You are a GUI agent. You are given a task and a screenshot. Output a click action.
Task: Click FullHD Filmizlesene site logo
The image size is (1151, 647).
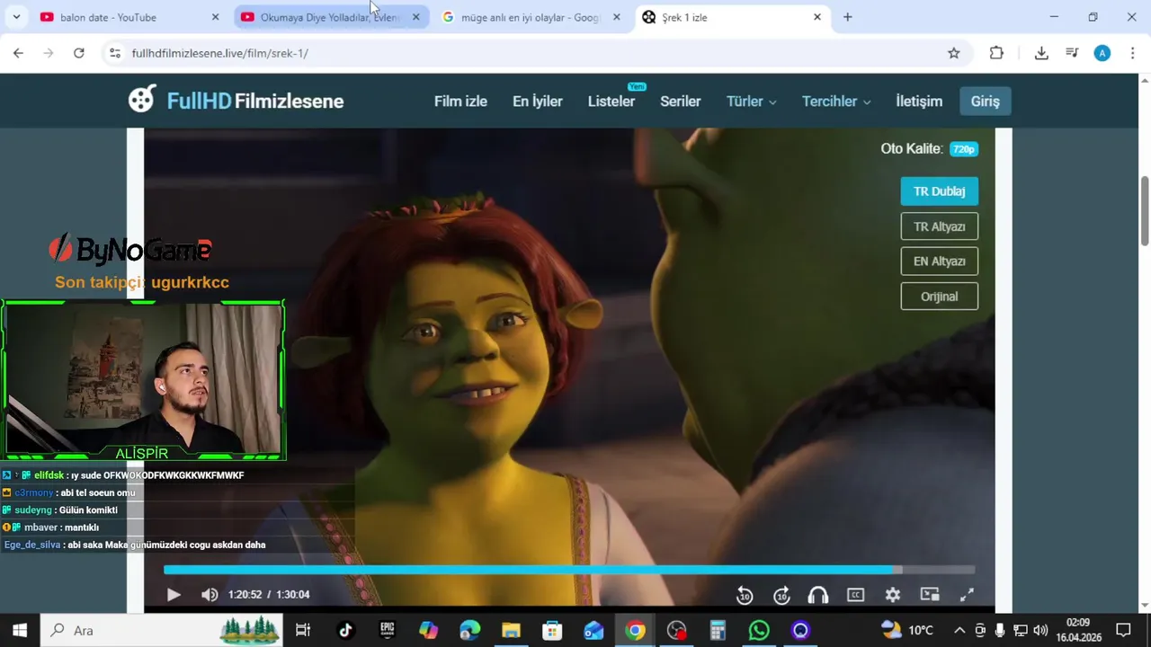tap(236, 101)
